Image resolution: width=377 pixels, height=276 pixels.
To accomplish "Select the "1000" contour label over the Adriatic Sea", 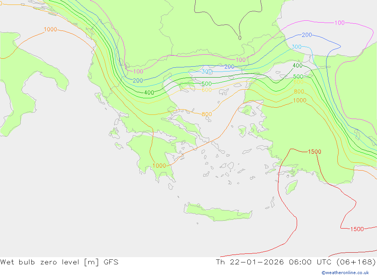I will [x=50, y=29].
